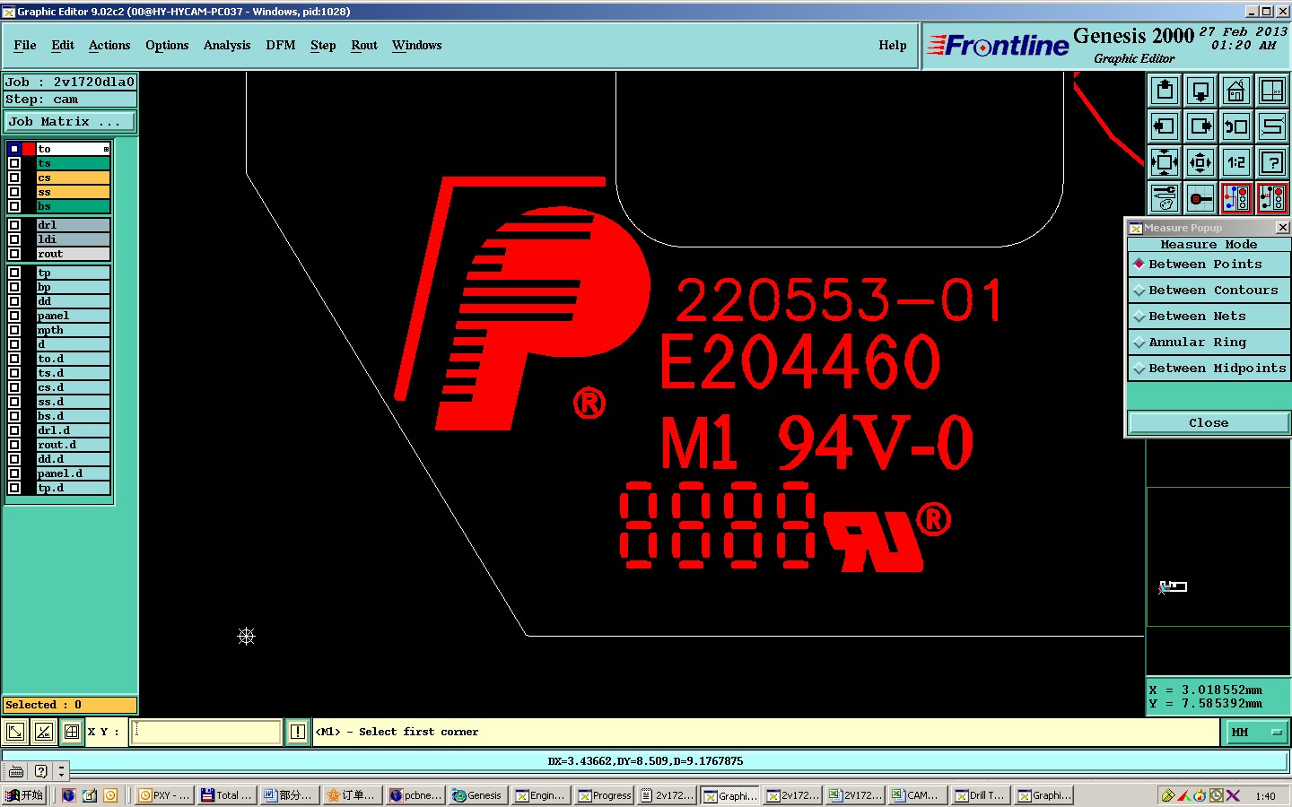Toggle visibility checkbox for layer panel
The width and height of the screenshot is (1292, 807).
coord(14,316)
